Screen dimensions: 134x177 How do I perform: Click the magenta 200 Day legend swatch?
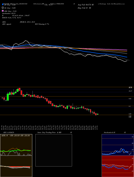click(3, 11)
